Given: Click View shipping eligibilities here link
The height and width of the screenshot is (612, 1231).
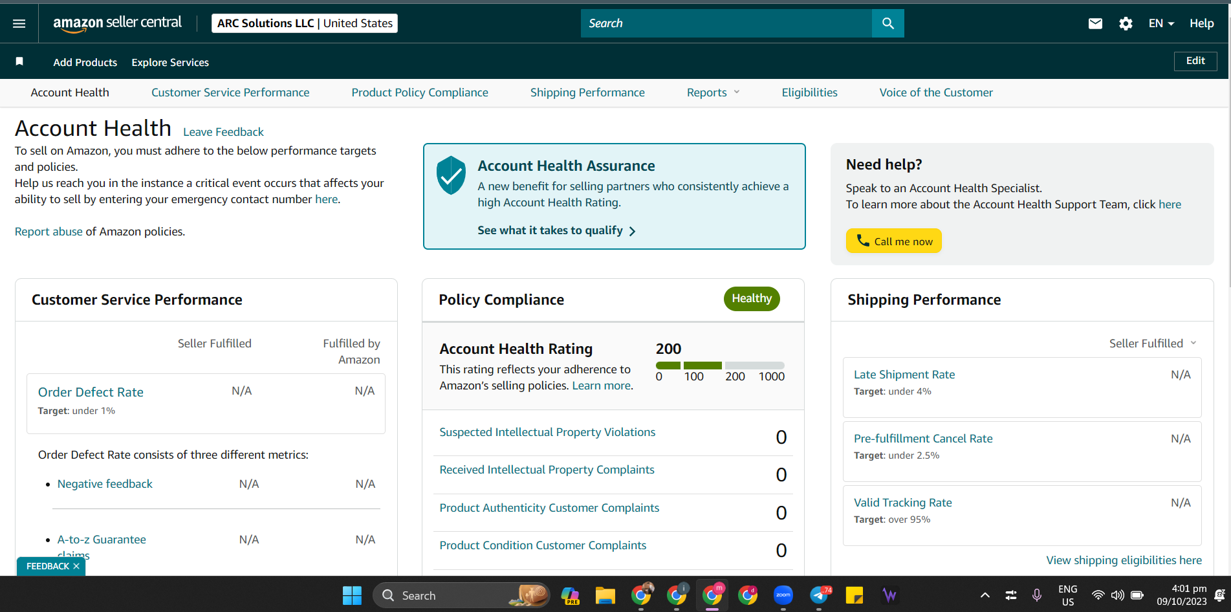Looking at the screenshot, I should 1124,560.
